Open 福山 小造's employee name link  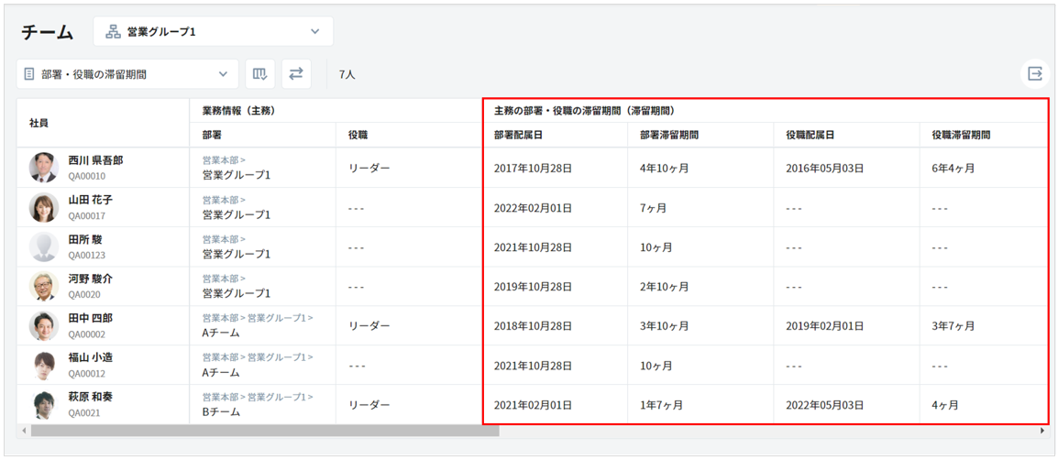(x=91, y=357)
